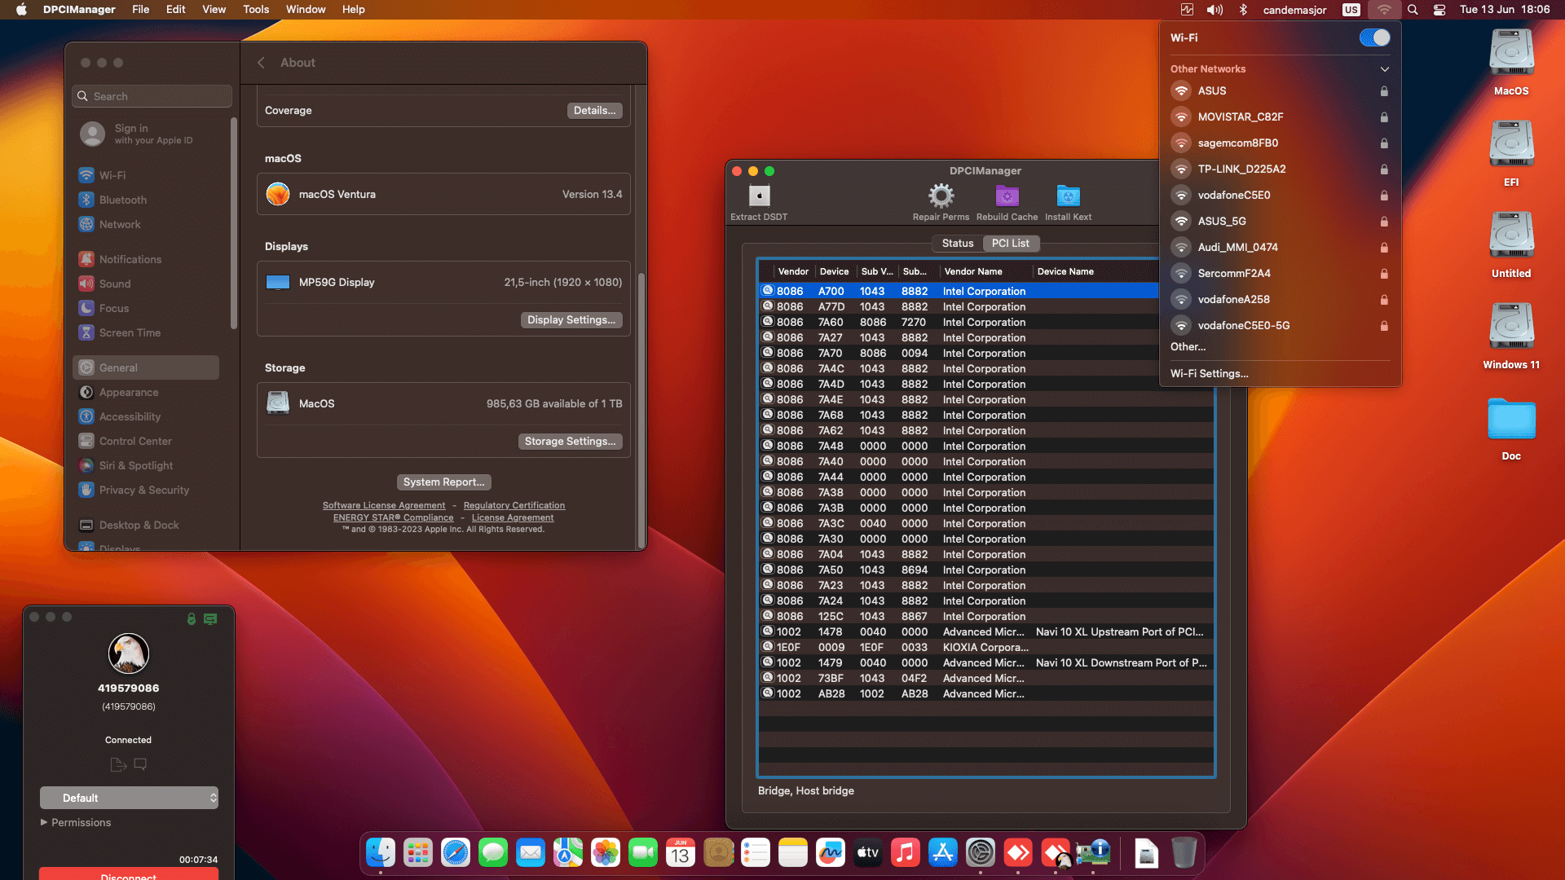This screenshot has width=1565, height=880.
Task: Click the Search field in System Settings
Action: [152, 95]
